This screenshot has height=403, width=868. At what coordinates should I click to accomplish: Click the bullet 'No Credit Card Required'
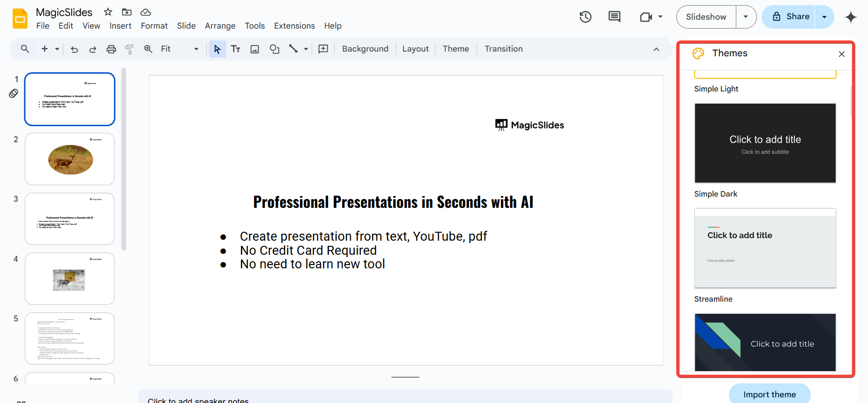pyautogui.click(x=308, y=251)
